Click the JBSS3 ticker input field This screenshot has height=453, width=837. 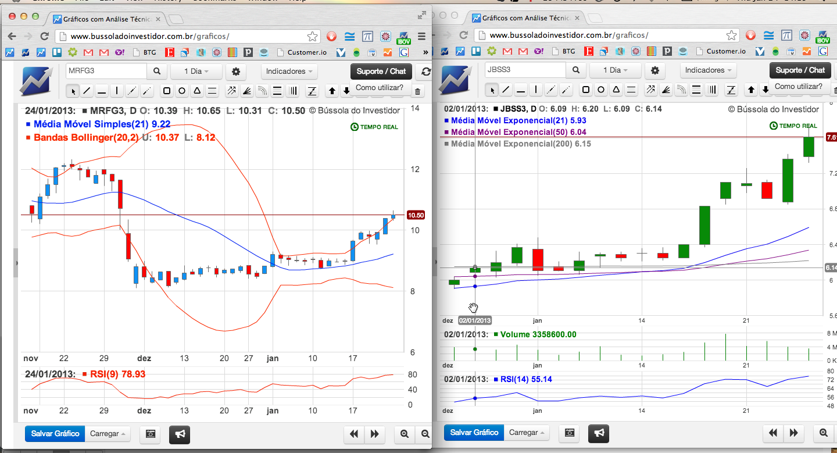coord(525,70)
